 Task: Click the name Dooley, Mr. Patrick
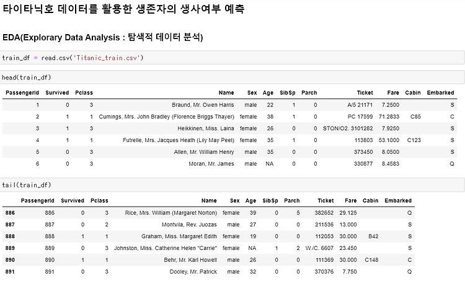click(193, 272)
